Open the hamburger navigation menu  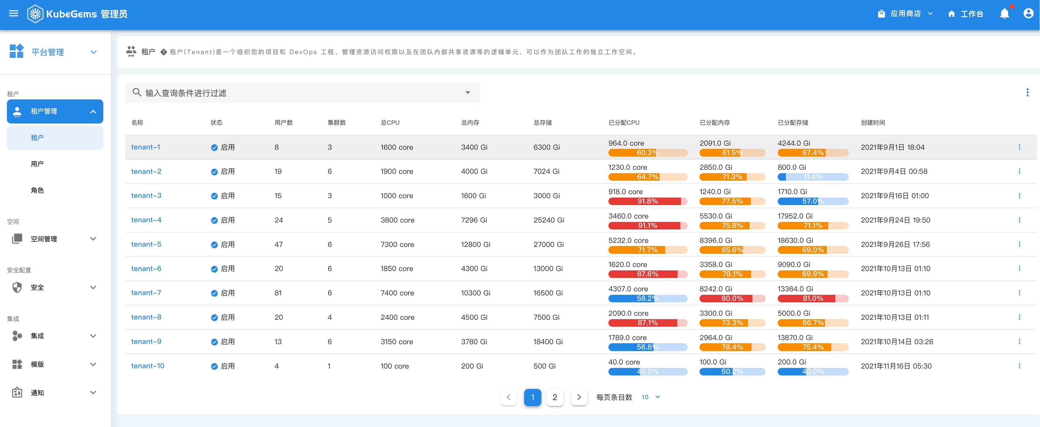pos(14,14)
